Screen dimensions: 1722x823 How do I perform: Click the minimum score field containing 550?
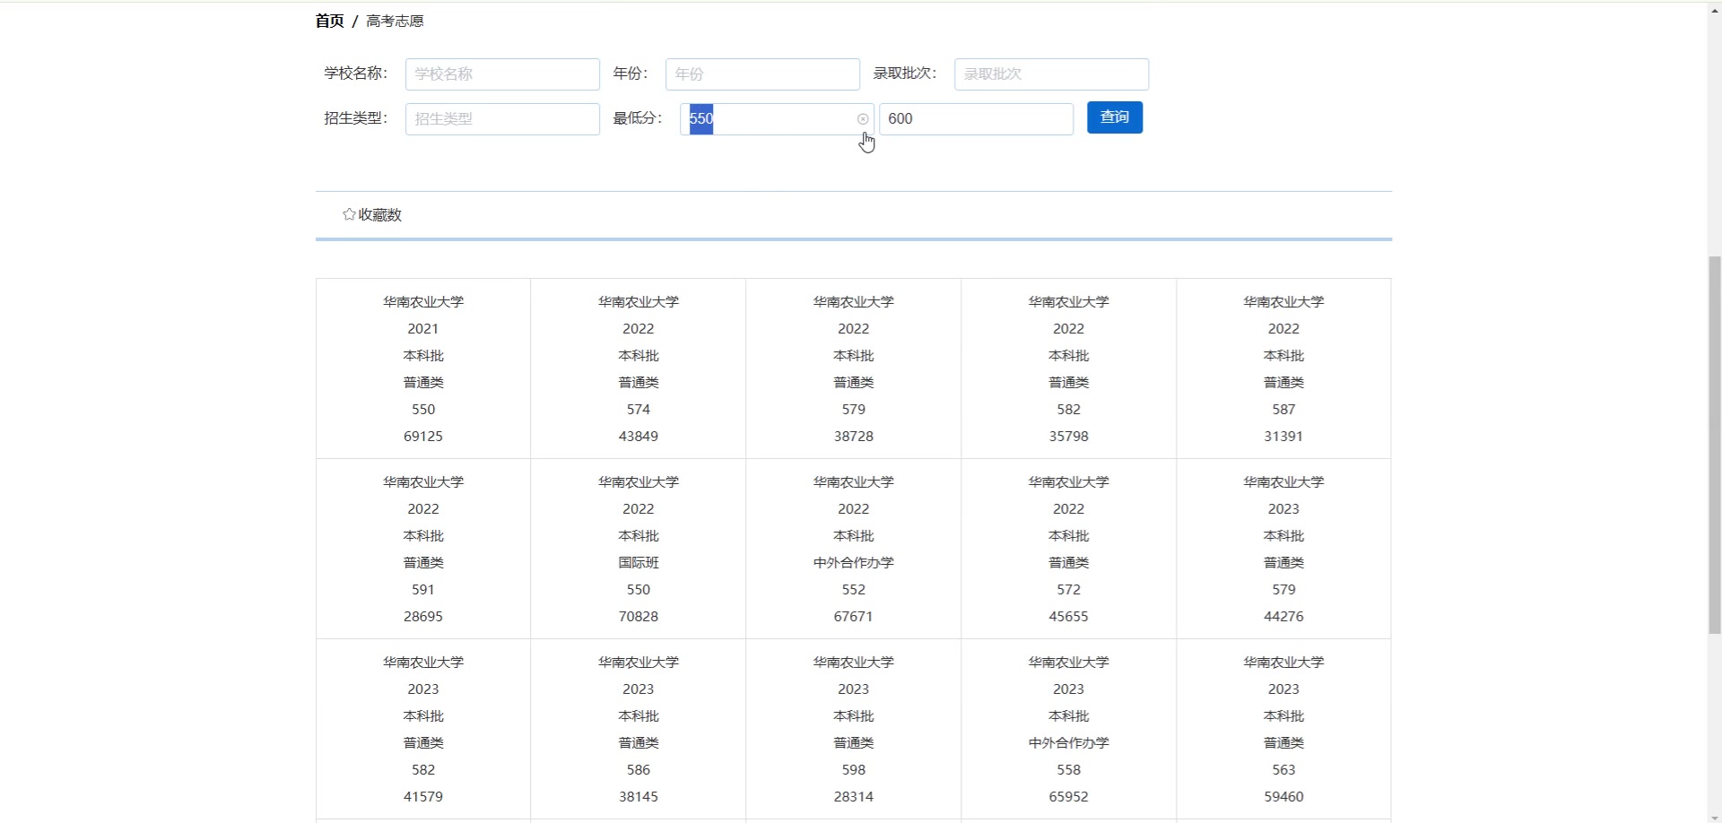point(777,119)
